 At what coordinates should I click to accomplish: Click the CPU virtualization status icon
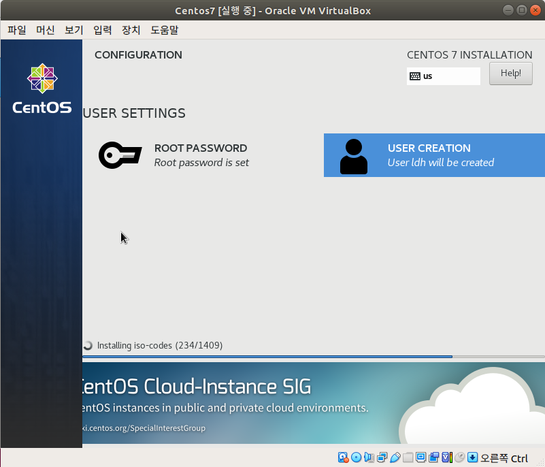[x=447, y=457]
